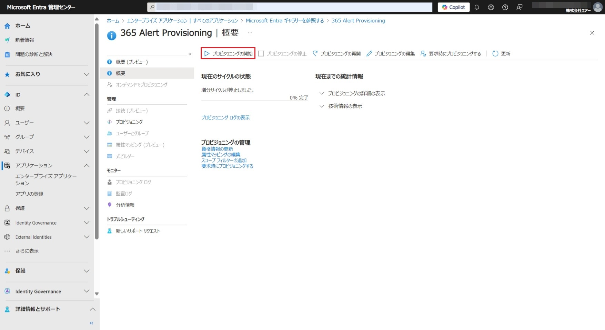Select 分析情報 in the モニター section
Viewport: 605px width, 330px height.
(x=125, y=205)
